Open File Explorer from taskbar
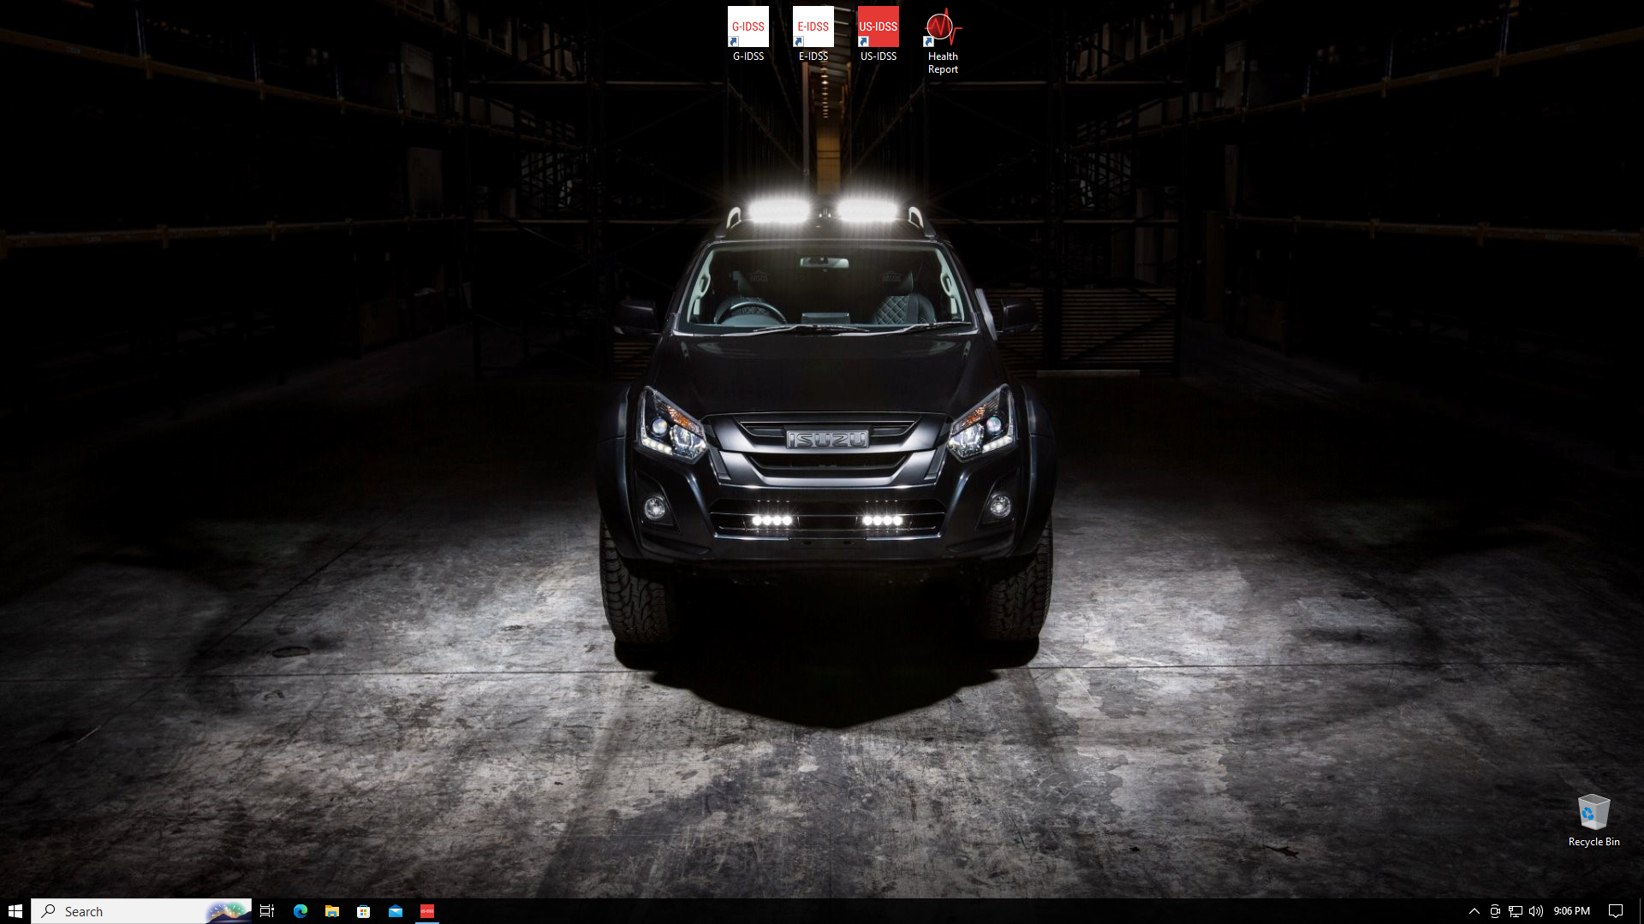This screenshot has height=924, width=1644. (332, 911)
